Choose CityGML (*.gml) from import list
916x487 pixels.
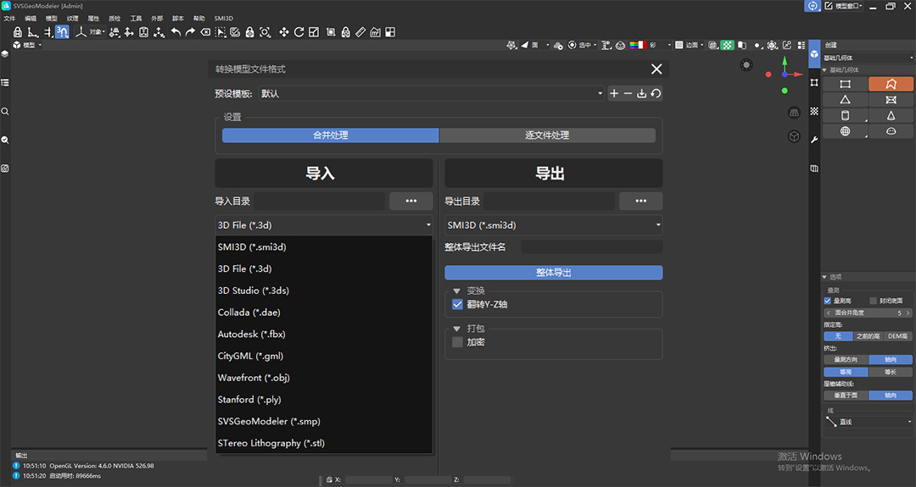324,356
